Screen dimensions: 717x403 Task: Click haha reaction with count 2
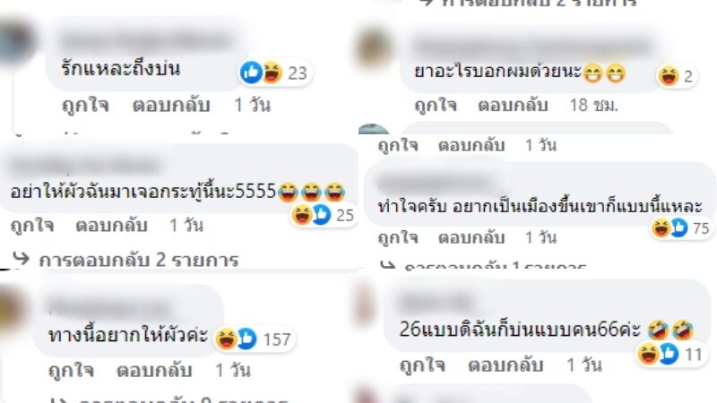(x=676, y=76)
